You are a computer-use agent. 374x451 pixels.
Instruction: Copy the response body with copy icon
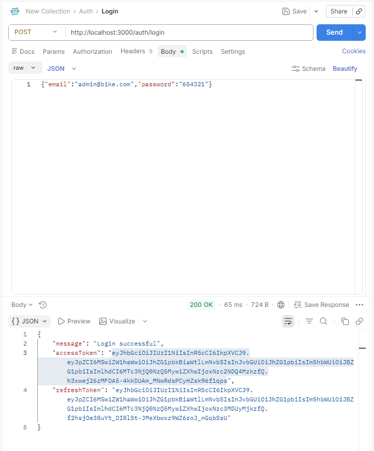[x=345, y=321]
